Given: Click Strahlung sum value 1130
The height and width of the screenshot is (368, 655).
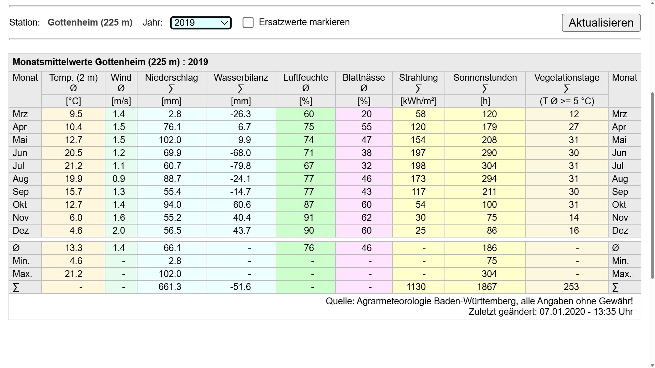Looking at the screenshot, I should (416, 287).
